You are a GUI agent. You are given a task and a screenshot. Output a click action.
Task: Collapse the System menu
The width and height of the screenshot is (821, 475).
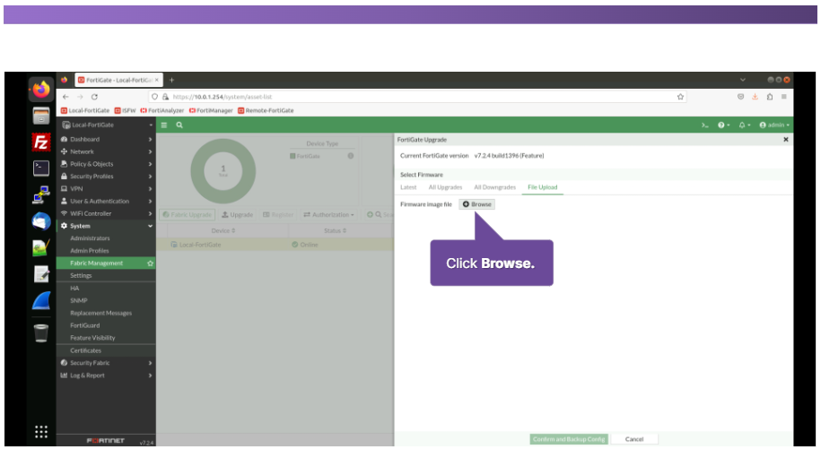[107, 226]
